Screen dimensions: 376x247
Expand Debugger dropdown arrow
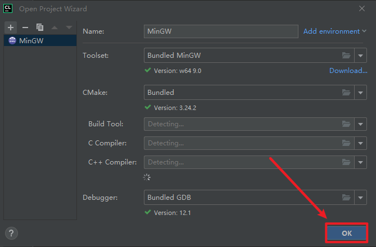coord(360,198)
